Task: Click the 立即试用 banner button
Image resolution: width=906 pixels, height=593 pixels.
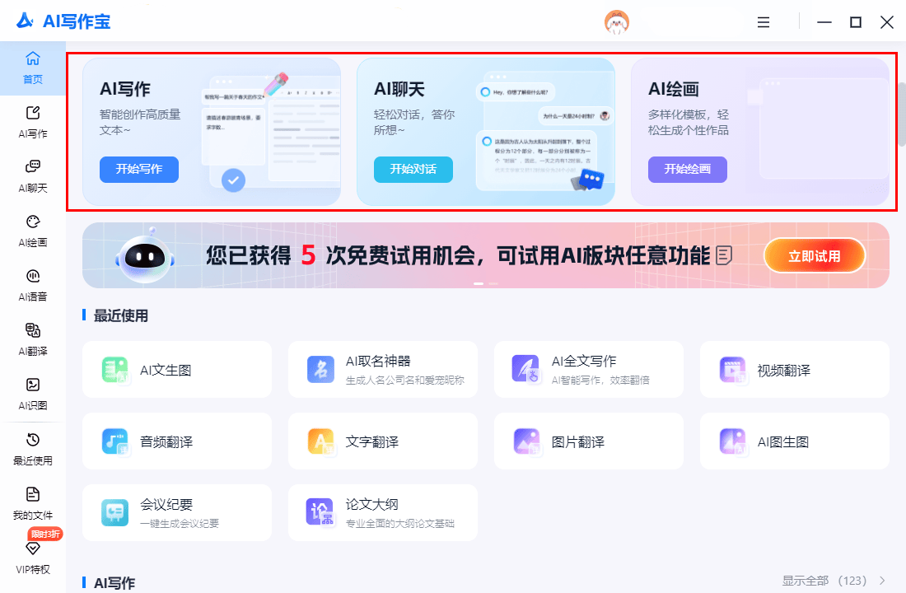Action: [x=814, y=256]
